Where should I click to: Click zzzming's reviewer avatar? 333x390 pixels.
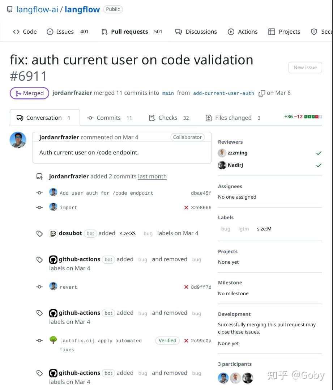[x=222, y=153]
